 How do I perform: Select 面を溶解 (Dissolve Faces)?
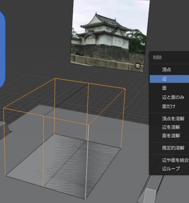point(171,136)
